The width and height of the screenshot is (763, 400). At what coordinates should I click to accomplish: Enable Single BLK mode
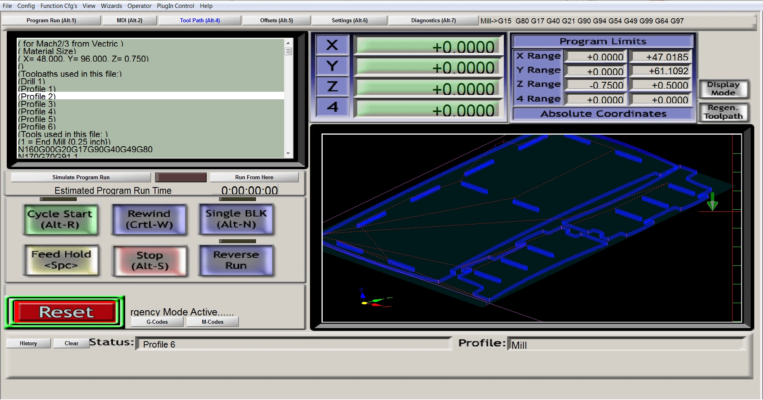coord(236,219)
